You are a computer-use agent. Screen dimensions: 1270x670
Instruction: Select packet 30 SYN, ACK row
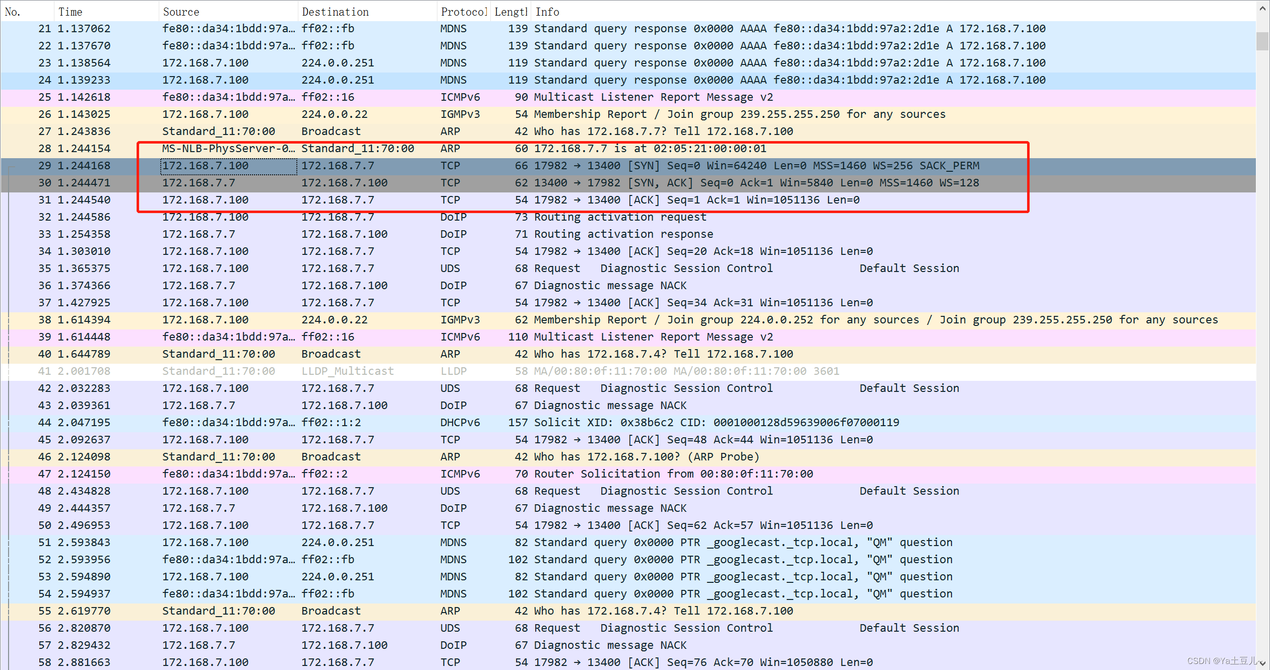point(605,183)
